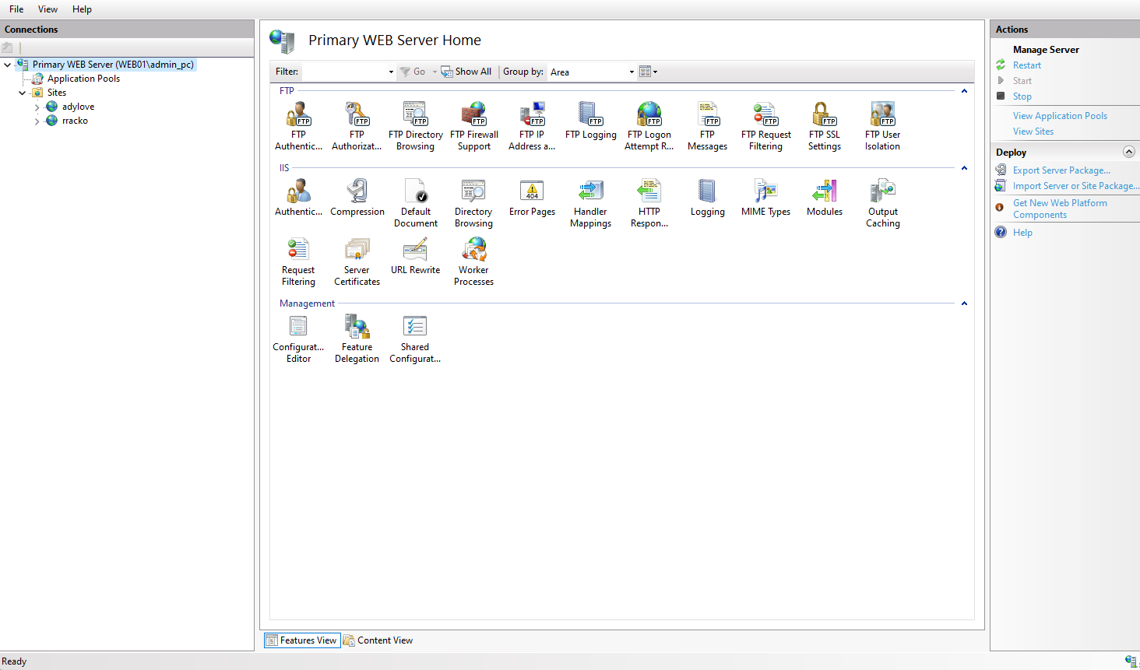Open the Filter dropdown arrow
The height and width of the screenshot is (670, 1140).
[391, 72]
